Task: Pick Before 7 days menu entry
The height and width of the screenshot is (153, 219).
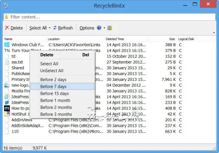Action: 62,86
